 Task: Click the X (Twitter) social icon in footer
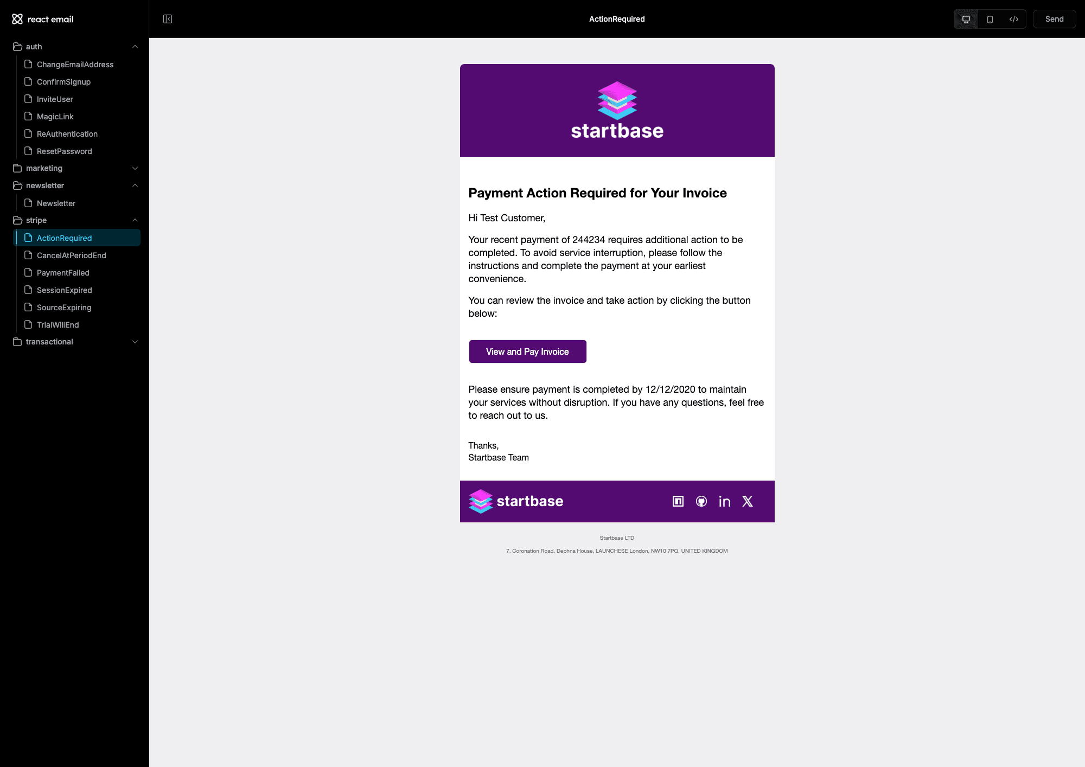click(746, 501)
